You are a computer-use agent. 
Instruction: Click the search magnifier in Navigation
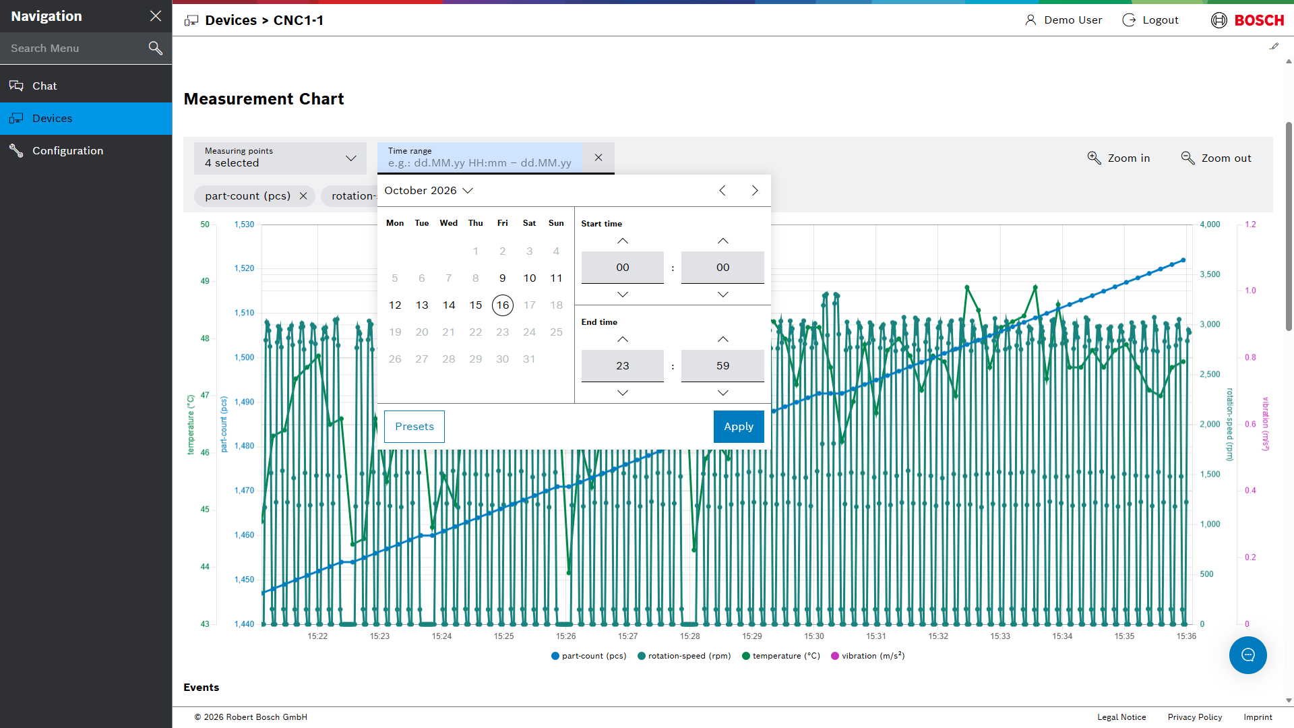[156, 48]
